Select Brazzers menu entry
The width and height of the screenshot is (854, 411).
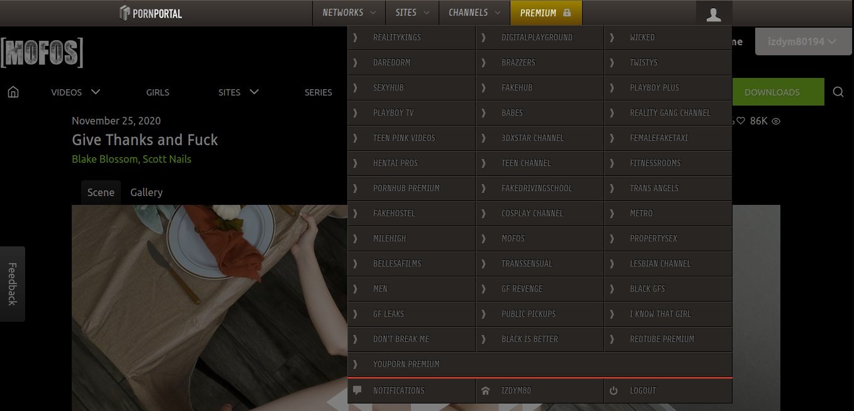540,62
